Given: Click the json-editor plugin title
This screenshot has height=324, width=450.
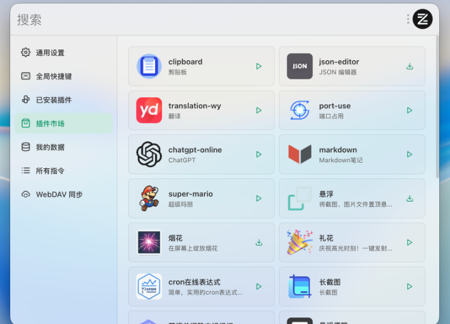Looking at the screenshot, I should (x=339, y=61).
